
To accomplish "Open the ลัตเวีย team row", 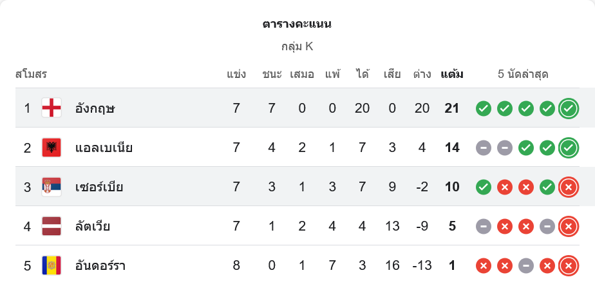I will pos(93,226).
